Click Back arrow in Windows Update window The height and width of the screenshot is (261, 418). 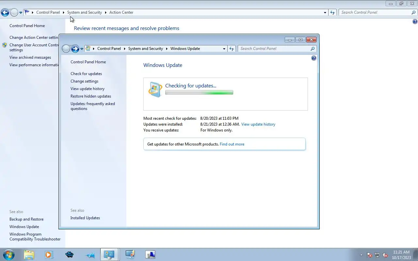[x=66, y=49]
